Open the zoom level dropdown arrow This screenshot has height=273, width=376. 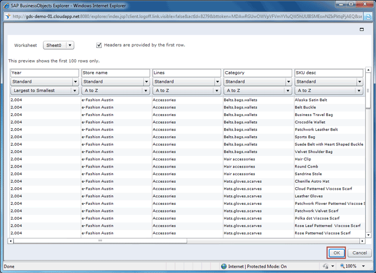coord(363,266)
